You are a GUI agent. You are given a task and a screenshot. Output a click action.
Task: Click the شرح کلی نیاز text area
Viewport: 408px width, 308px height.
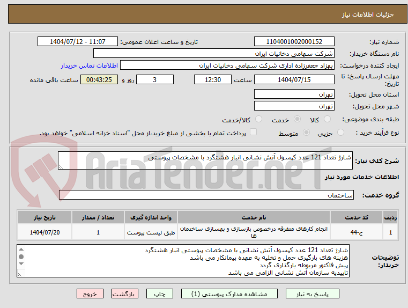pyautogui.click(x=205, y=160)
